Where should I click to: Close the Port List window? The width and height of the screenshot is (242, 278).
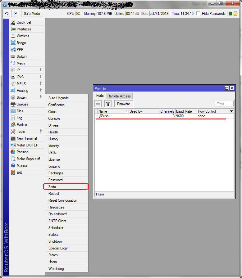(232, 88)
